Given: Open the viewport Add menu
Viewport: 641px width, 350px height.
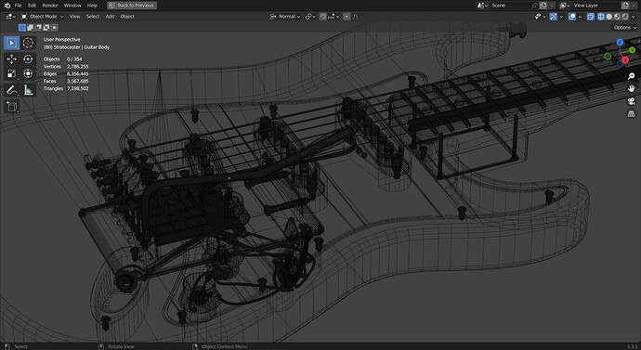Looking at the screenshot, I should coord(110,17).
